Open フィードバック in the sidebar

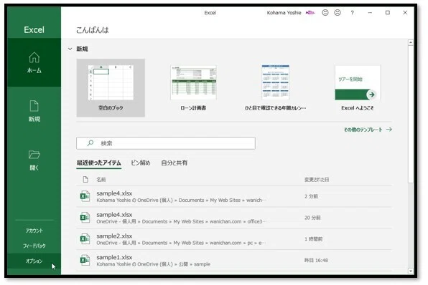34,246
